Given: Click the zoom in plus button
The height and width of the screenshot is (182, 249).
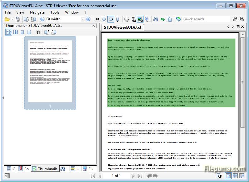Looking at the screenshot, I should point(88,19).
